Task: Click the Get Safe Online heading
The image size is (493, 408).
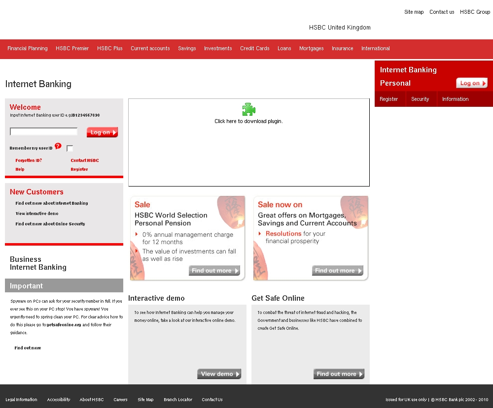Action: click(x=278, y=298)
